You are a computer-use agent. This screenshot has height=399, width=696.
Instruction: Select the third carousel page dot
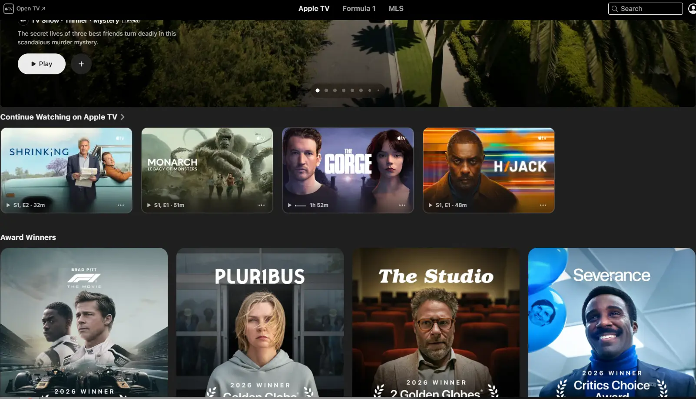click(335, 90)
